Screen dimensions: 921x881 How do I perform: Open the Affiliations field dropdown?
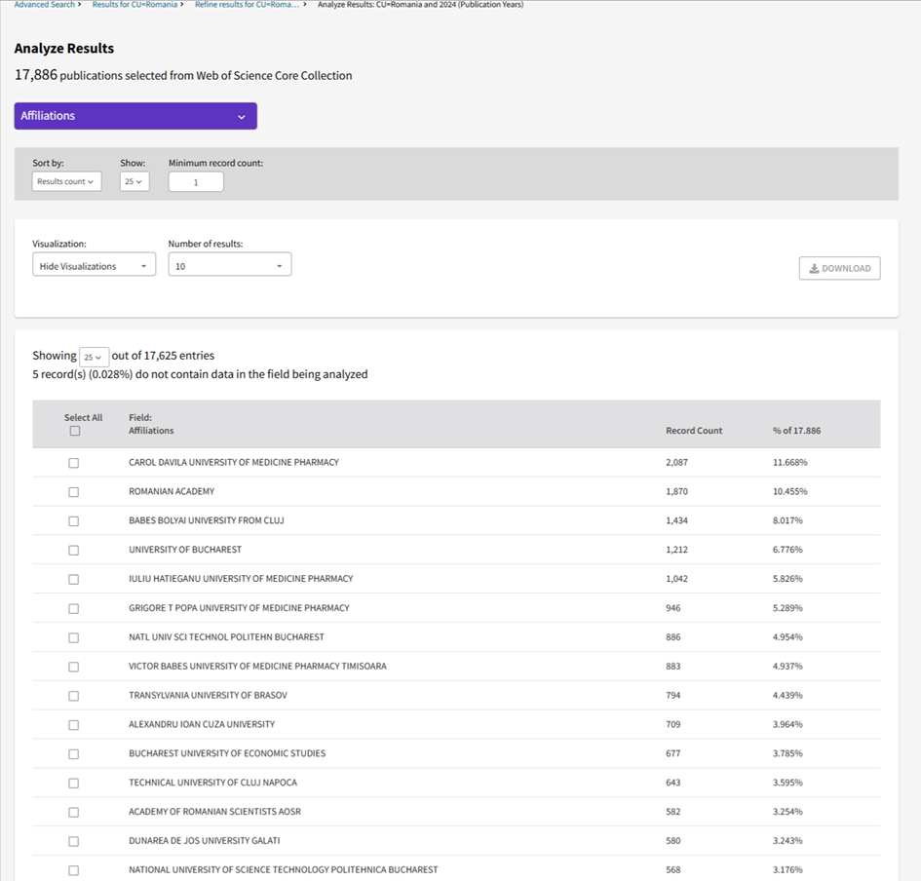point(135,116)
